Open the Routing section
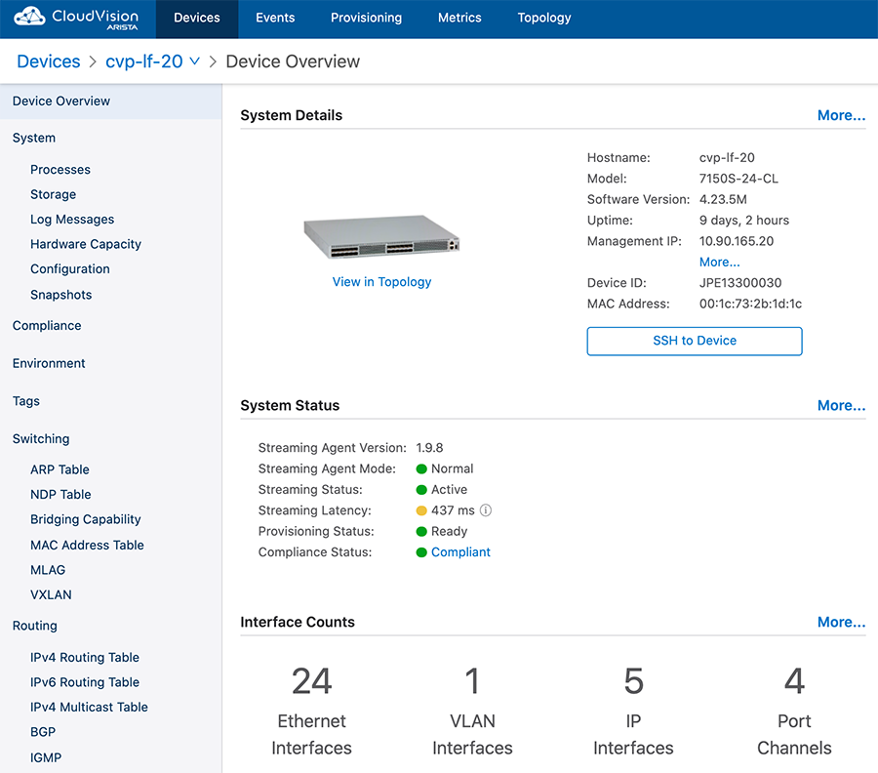 (35, 626)
